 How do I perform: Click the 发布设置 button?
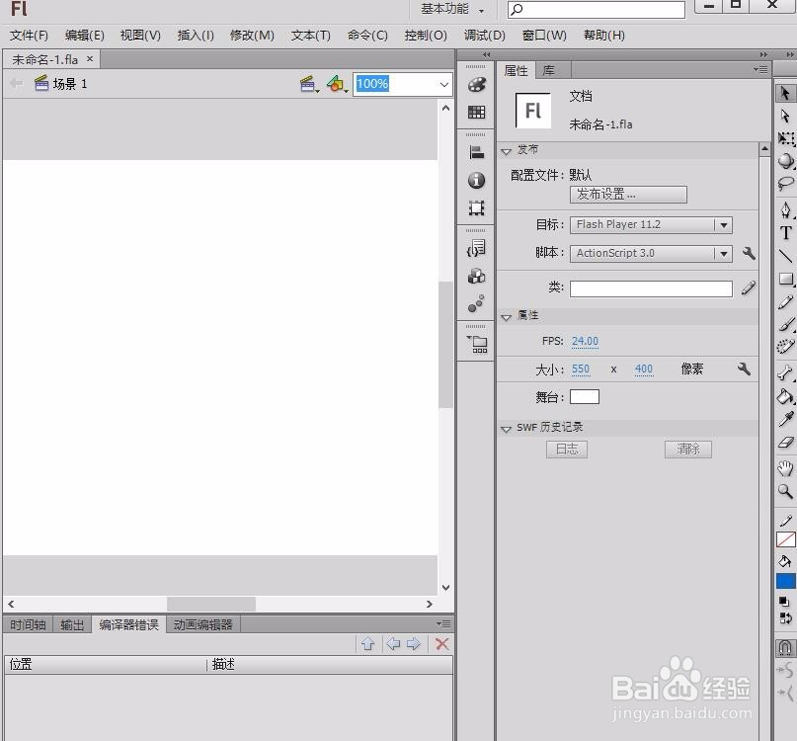coord(628,195)
